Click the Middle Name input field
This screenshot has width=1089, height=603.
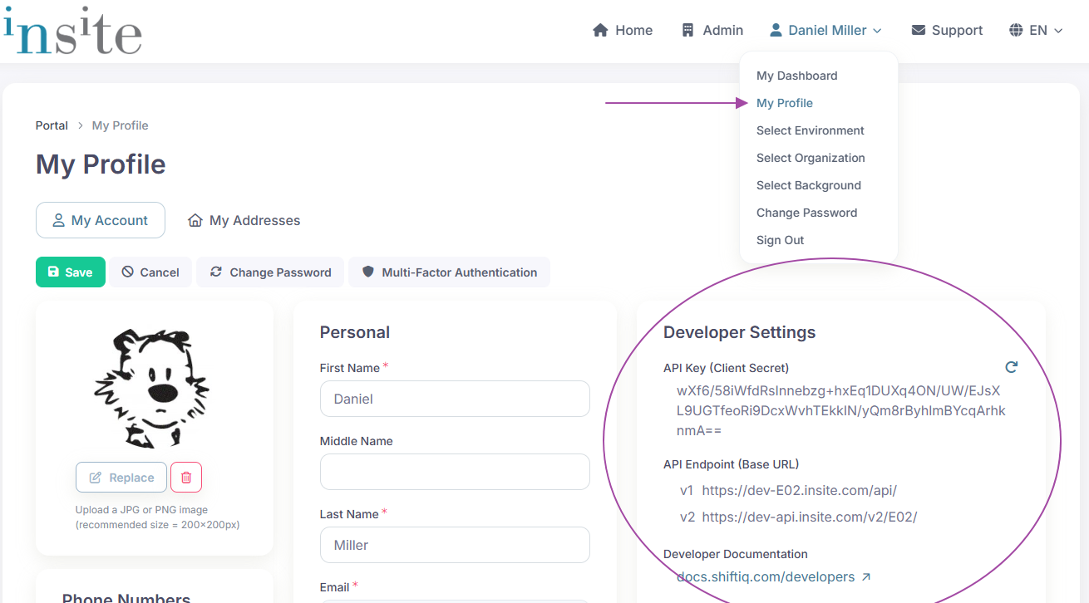click(455, 472)
